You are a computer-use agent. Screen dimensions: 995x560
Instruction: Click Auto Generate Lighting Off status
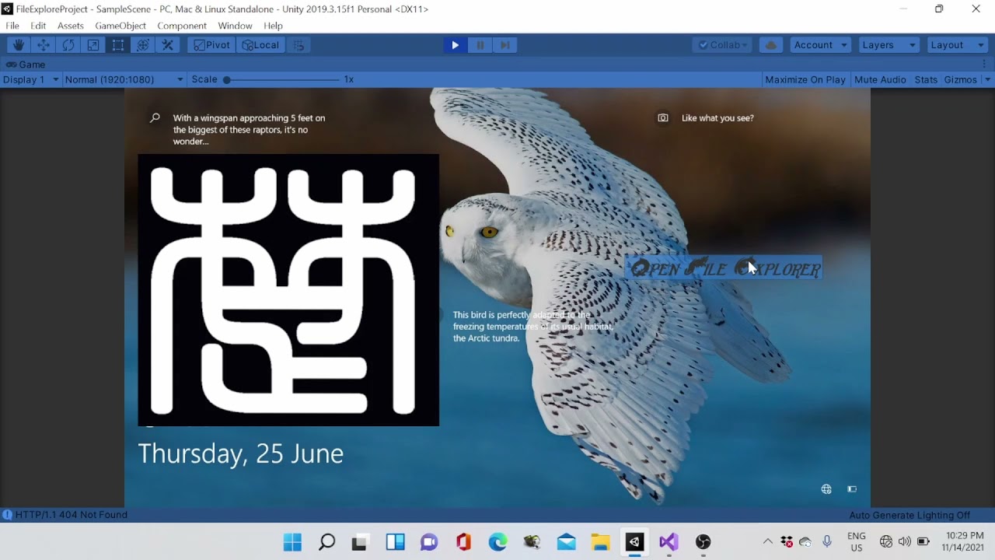(909, 515)
